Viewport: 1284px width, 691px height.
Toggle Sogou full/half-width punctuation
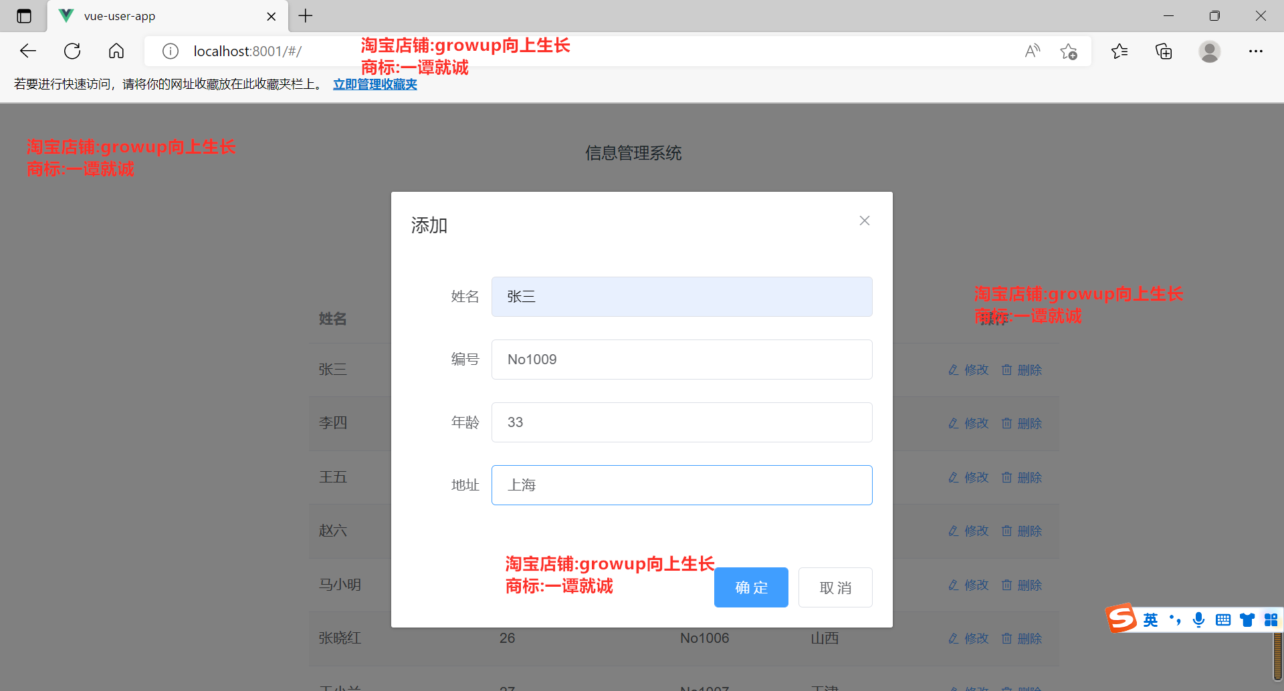point(1175,619)
